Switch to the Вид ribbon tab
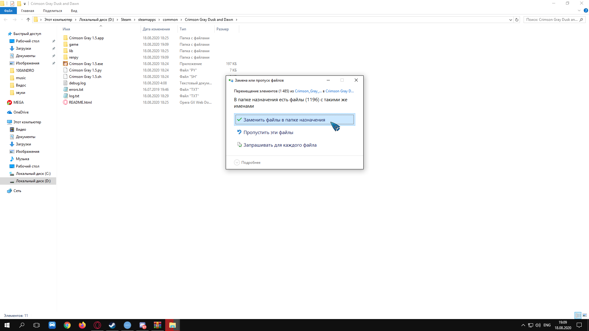This screenshot has width=589, height=331. 74,11
